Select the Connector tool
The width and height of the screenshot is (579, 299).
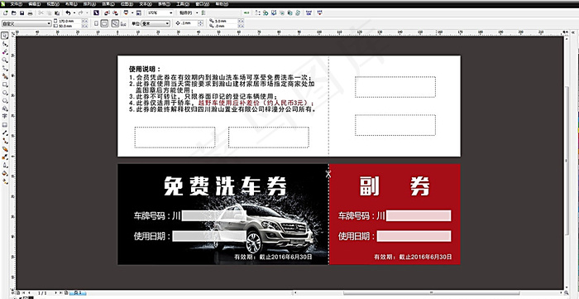point(5,141)
